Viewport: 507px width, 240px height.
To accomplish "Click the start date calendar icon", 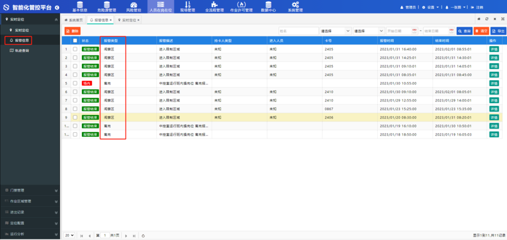I will pos(414,31).
